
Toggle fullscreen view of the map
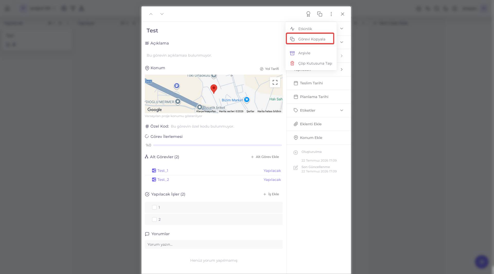[x=275, y=82]
